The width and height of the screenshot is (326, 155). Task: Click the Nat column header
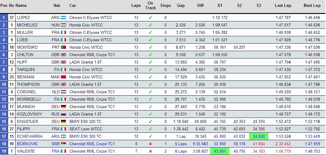coord(57,6)
